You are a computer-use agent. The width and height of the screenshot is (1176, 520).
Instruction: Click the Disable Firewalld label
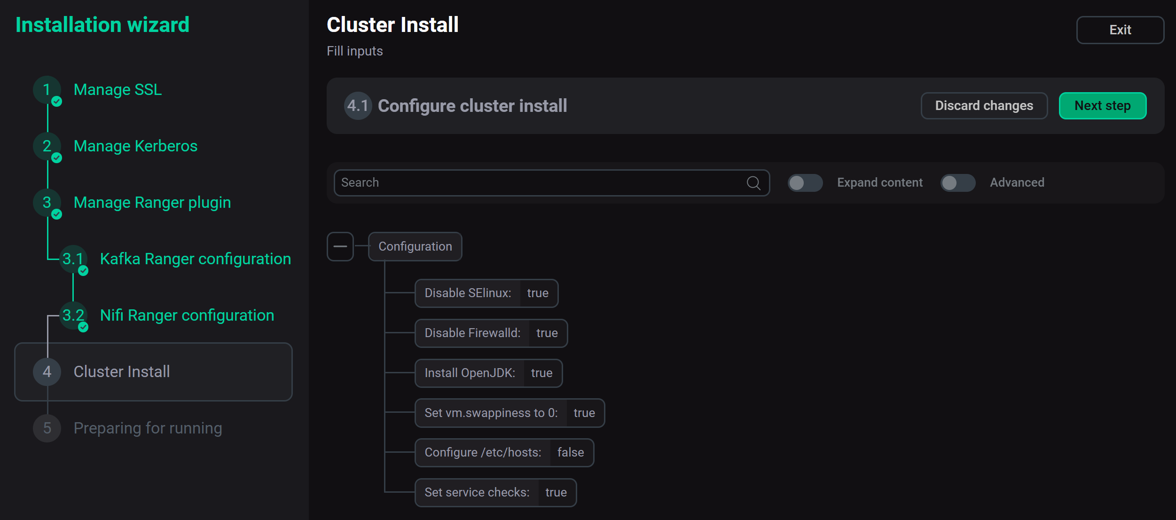point(472,333)
